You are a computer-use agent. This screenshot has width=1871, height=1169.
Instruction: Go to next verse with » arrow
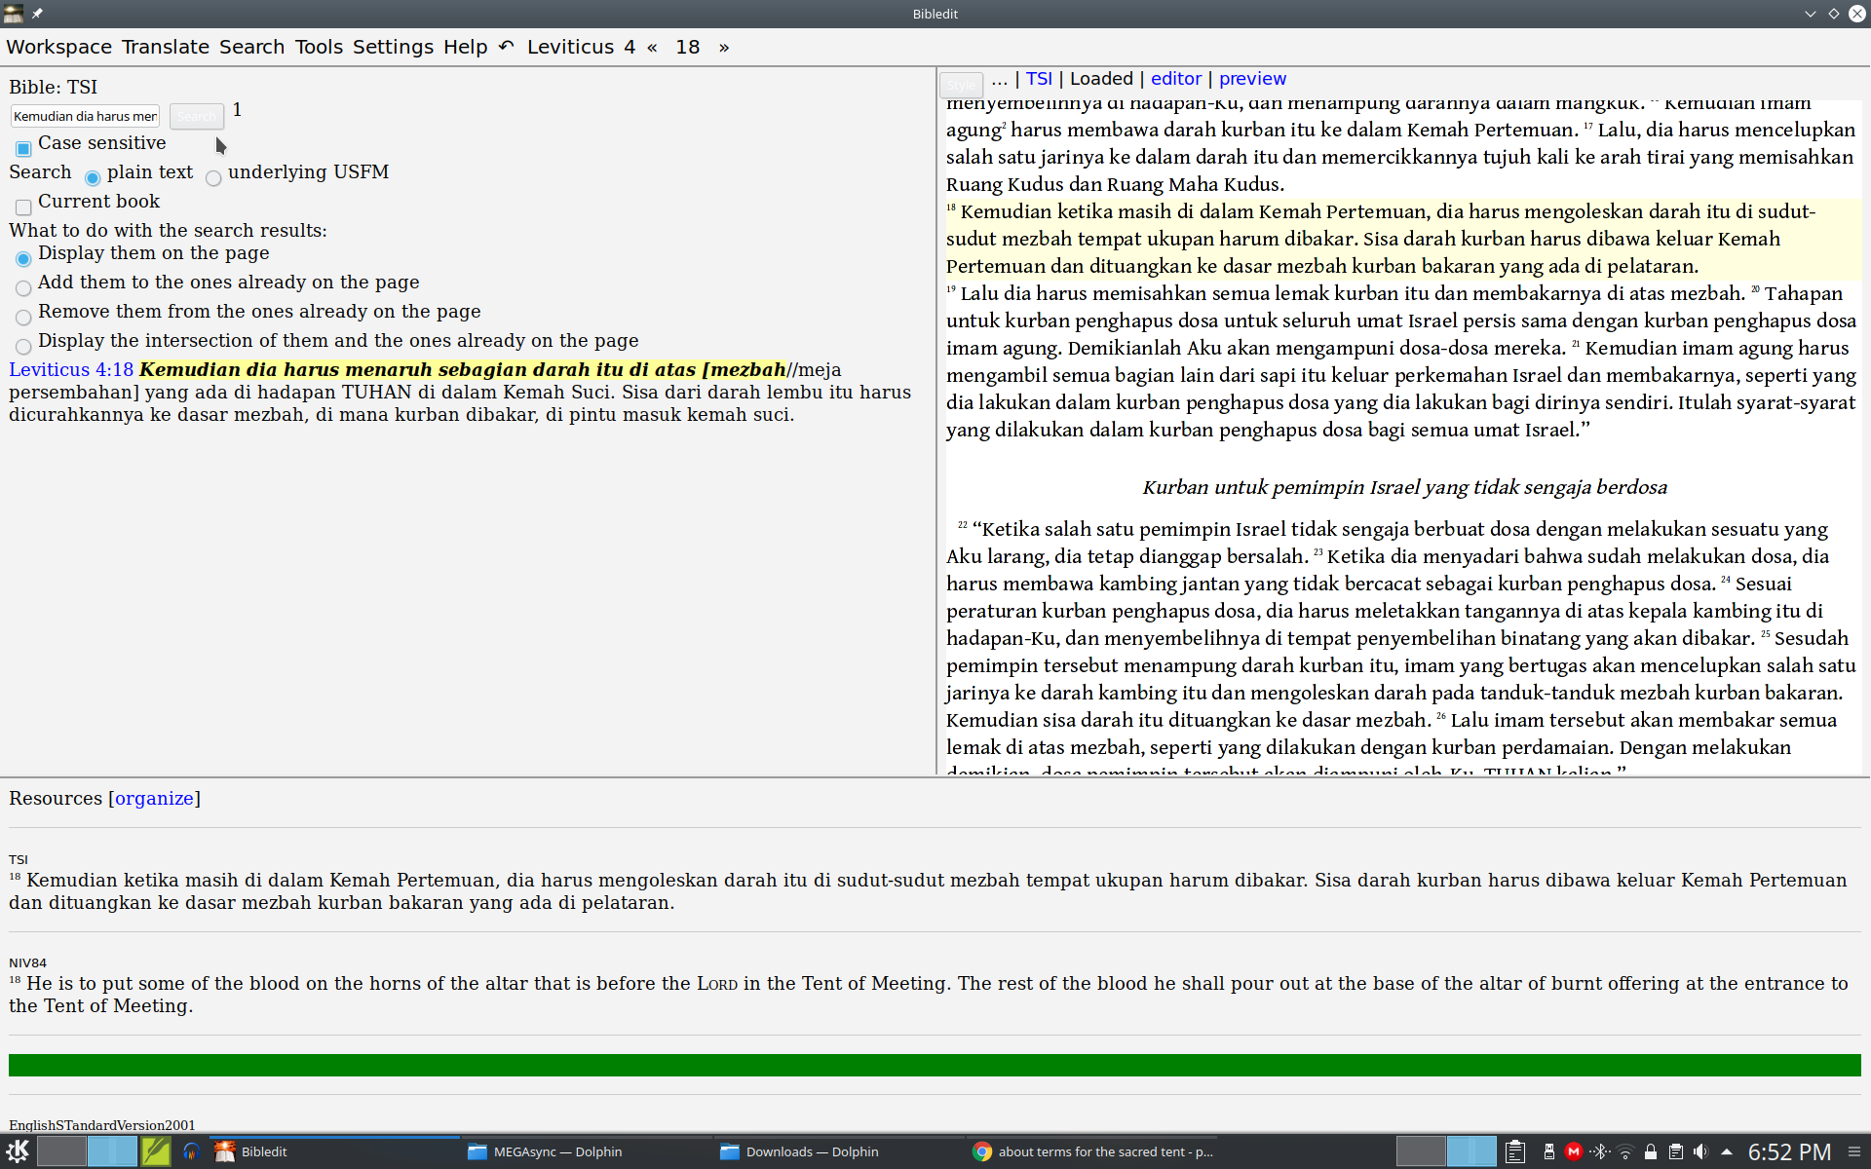click(724, 47)
